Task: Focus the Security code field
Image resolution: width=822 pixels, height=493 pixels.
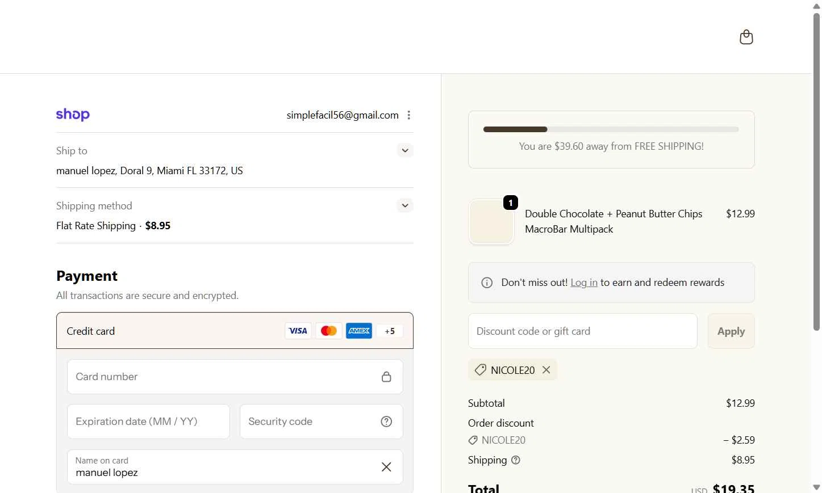Action: point(321,422)
